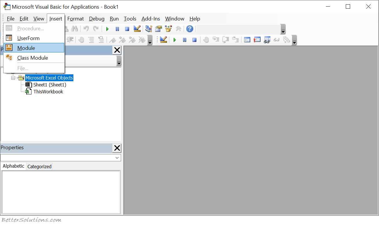This screenshot has width=379, height=225.
Task: Choose Class Module in the Insert menu
Action: click(34, 58)
